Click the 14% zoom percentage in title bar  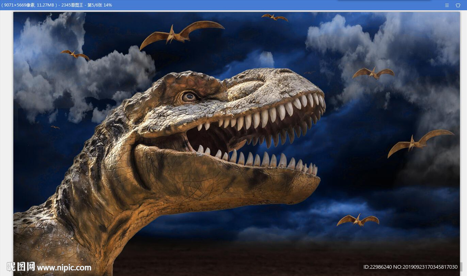point(108,5)
